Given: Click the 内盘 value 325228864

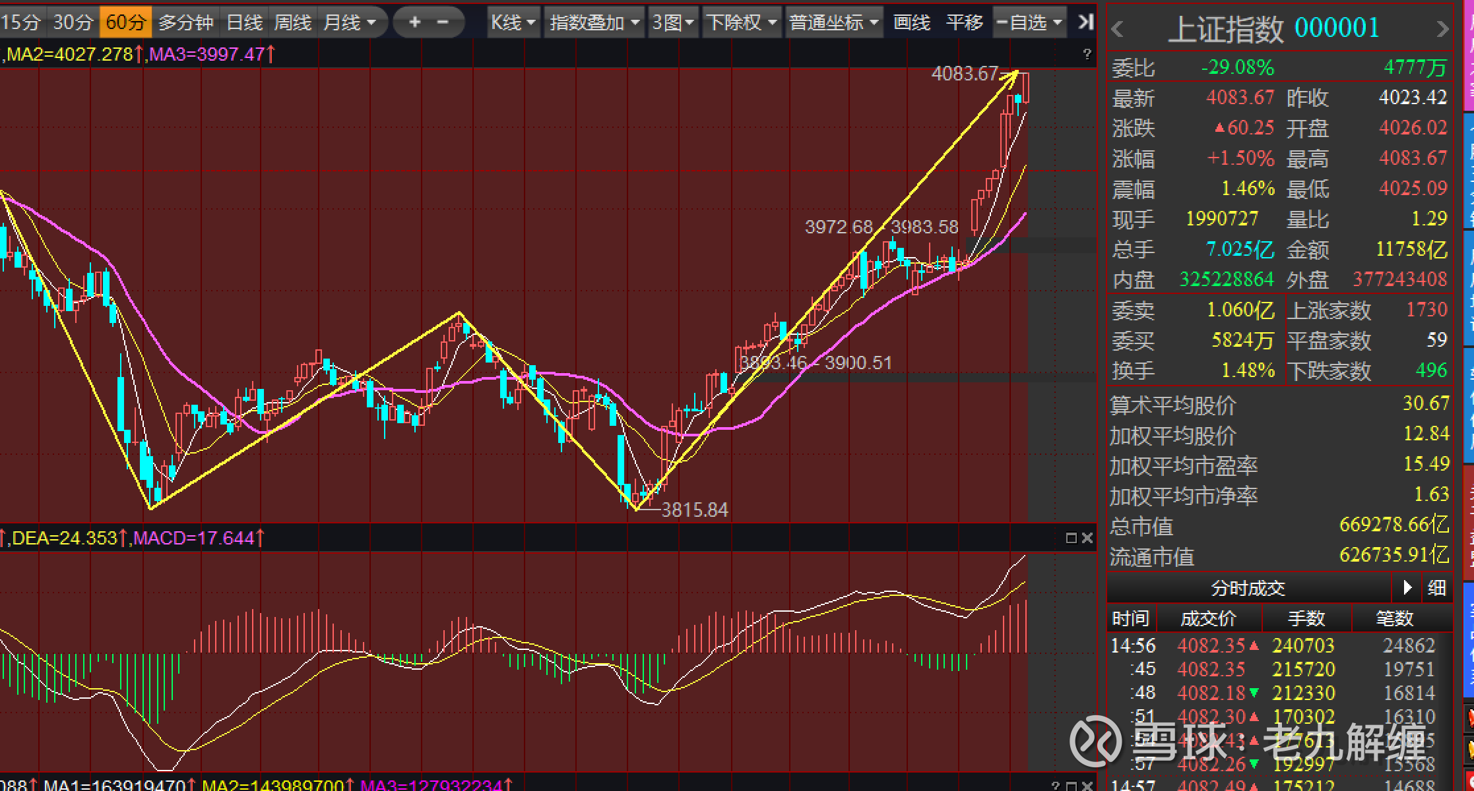Looking at the screenshot, I should click(1227, 279).
